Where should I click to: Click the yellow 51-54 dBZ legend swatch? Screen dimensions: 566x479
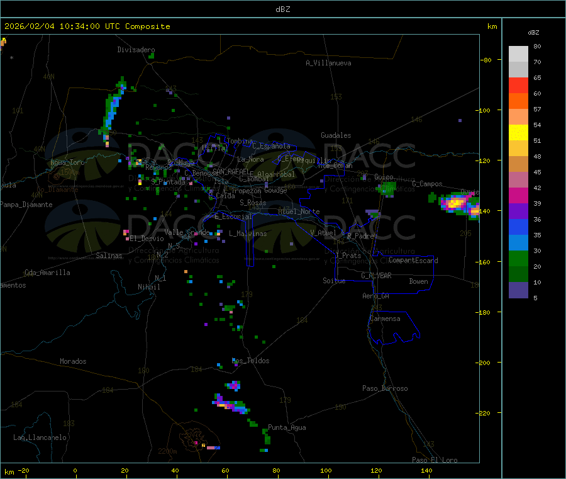(518, 133)
